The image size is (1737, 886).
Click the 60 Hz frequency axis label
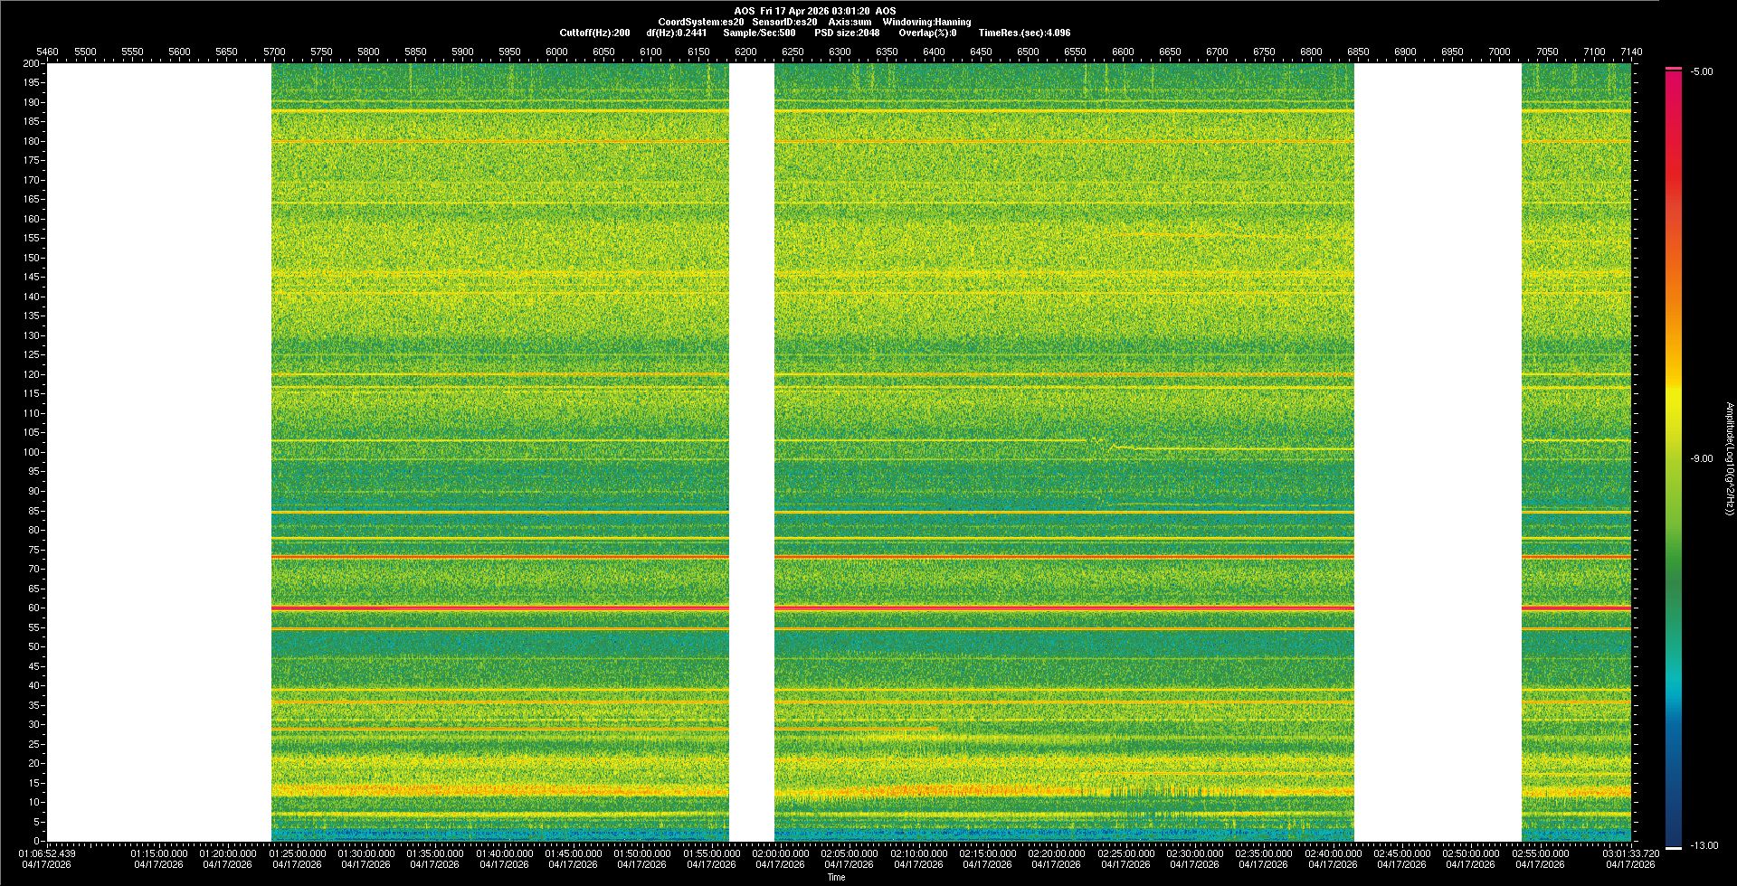click(x=33, y=608)
